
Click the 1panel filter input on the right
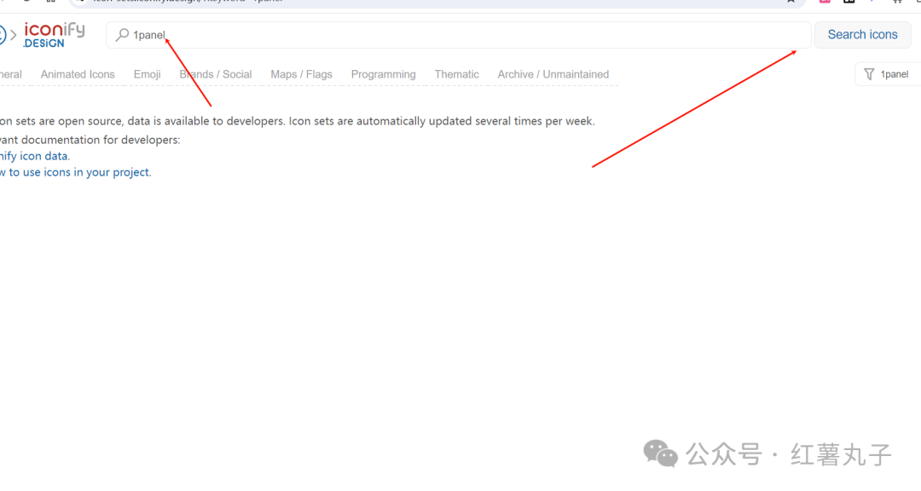point(888,74)
